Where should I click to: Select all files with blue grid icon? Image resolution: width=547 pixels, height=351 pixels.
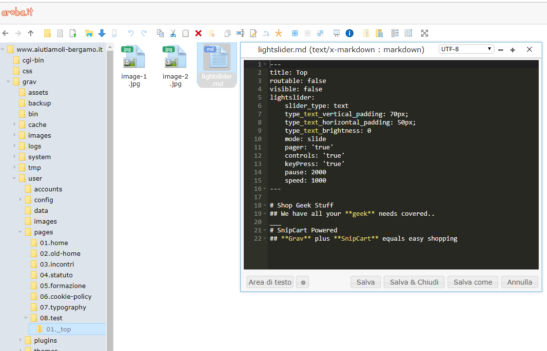pyautogui.click(x=295, y=33)
